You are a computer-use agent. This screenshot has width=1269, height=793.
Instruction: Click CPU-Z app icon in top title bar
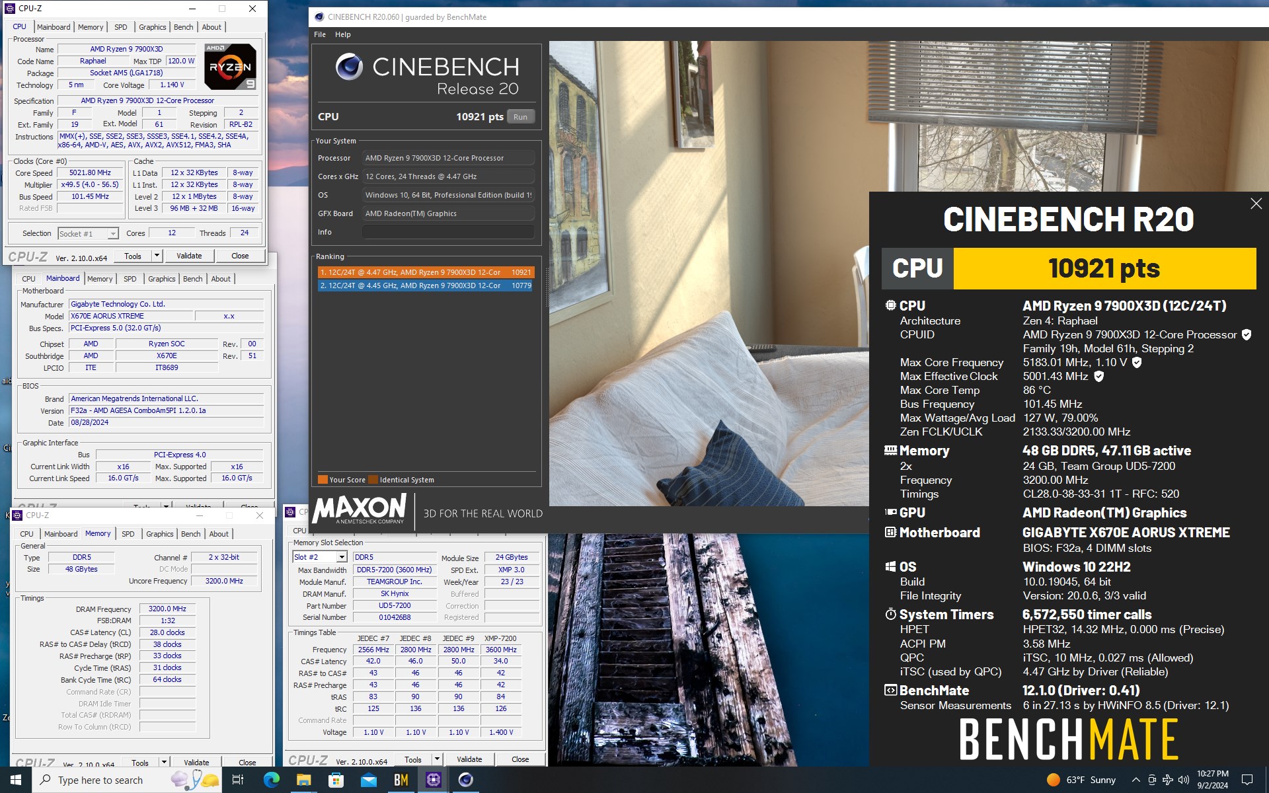point(10,9)
